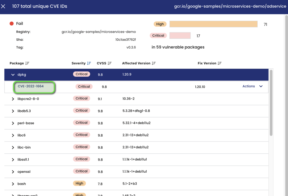Expand the libdb5.3 package row
The image size is (288, 196).
pyautogui.click(x=13, y=111)
